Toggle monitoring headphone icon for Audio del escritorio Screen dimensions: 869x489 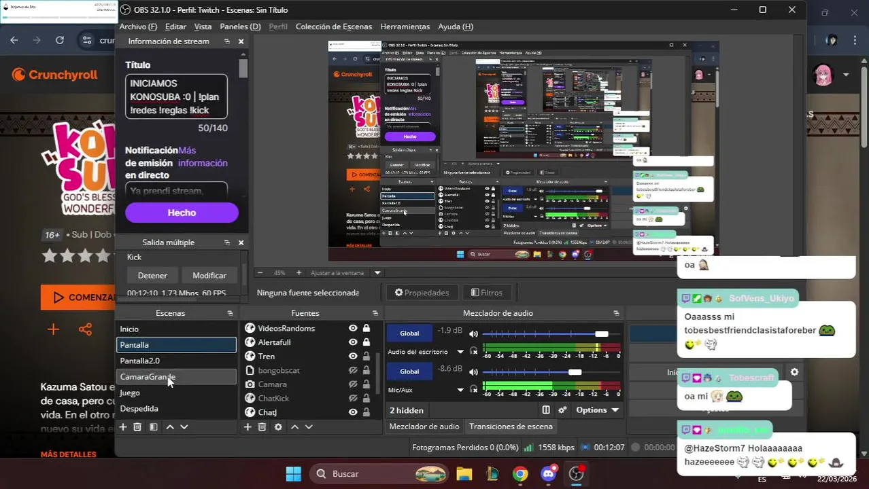[474, 352]
